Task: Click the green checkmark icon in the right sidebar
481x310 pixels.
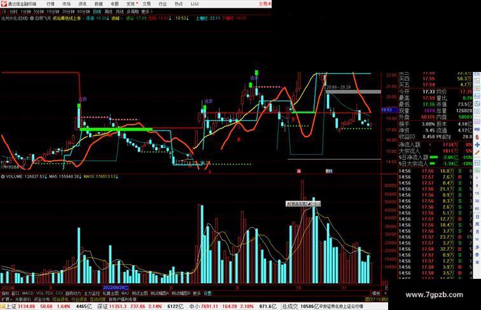Action: click(477, 170)
